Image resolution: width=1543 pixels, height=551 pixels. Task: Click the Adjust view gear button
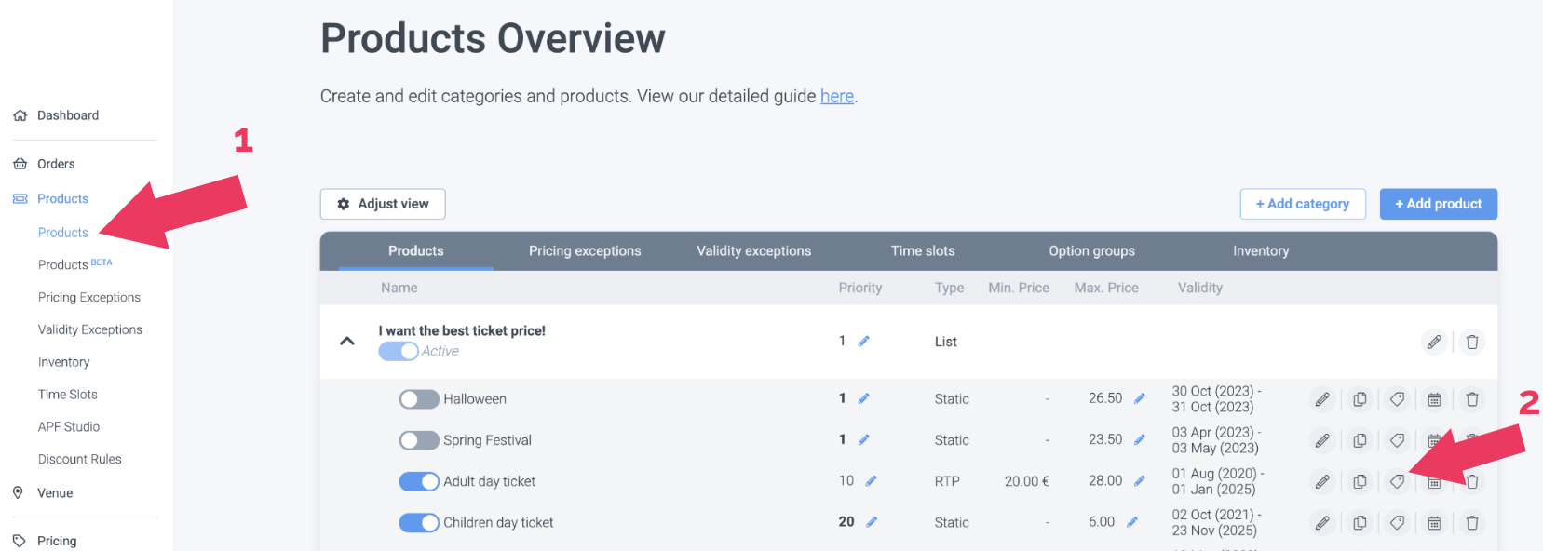(383, 204)
